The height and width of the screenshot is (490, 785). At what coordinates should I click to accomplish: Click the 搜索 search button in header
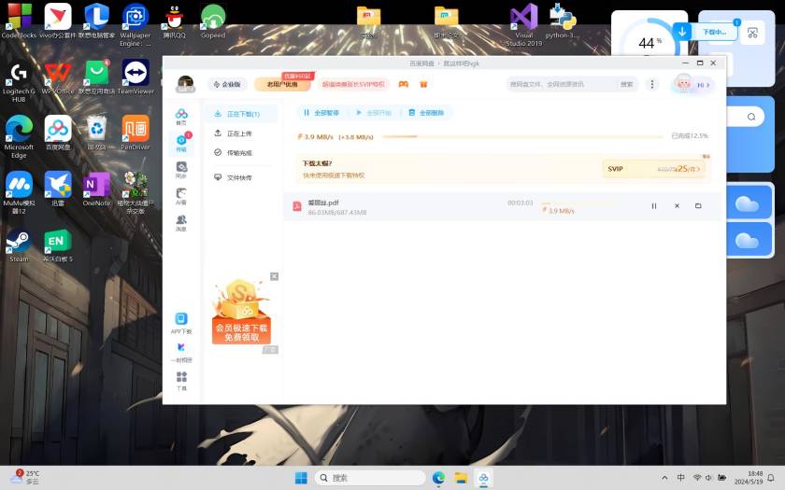pyautogui.click(x=627, y=85)
